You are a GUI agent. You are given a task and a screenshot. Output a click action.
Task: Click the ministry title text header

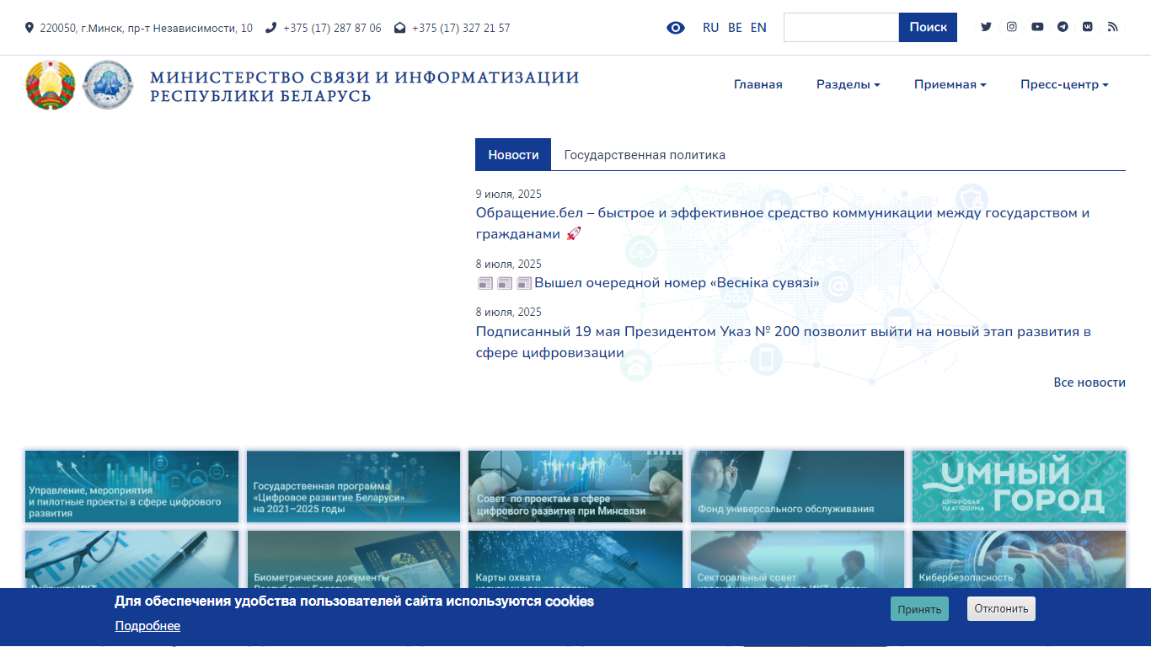point(365,87)
